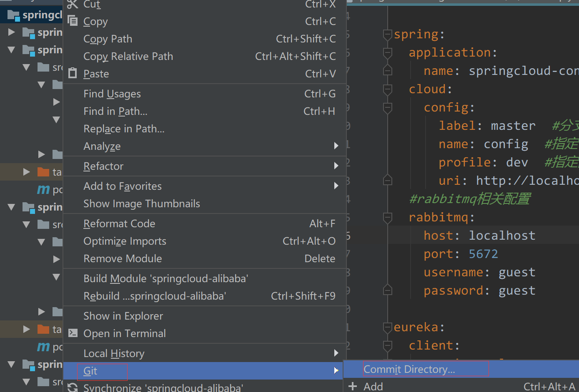This screenshot has width=579, height=392.
Task: Click the fold end marker on uri line
Action: tap(388, 181)
